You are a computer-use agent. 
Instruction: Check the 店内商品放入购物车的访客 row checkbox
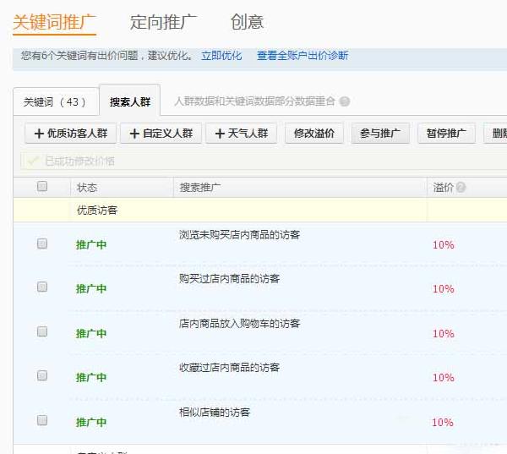point(42,331)
